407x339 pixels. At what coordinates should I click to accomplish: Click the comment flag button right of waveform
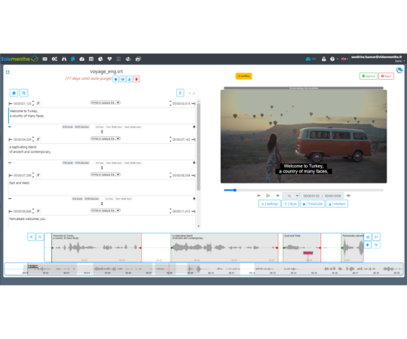pos(376,237)
